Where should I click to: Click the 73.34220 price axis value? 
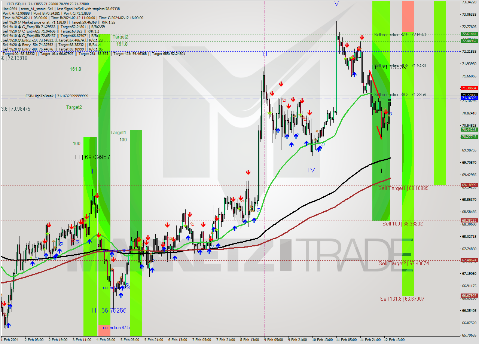tap(469, 2)
